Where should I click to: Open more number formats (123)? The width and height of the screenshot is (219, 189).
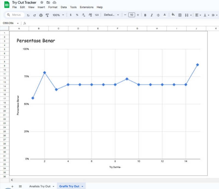click(x=97, y=15)
